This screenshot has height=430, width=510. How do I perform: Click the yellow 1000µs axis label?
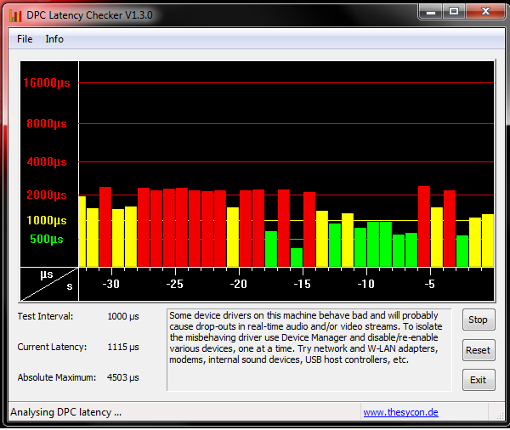(47, 221)
